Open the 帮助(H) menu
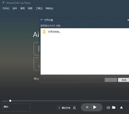Image resolution: width=129 pixels, height=114 pixels. [49, 8]
